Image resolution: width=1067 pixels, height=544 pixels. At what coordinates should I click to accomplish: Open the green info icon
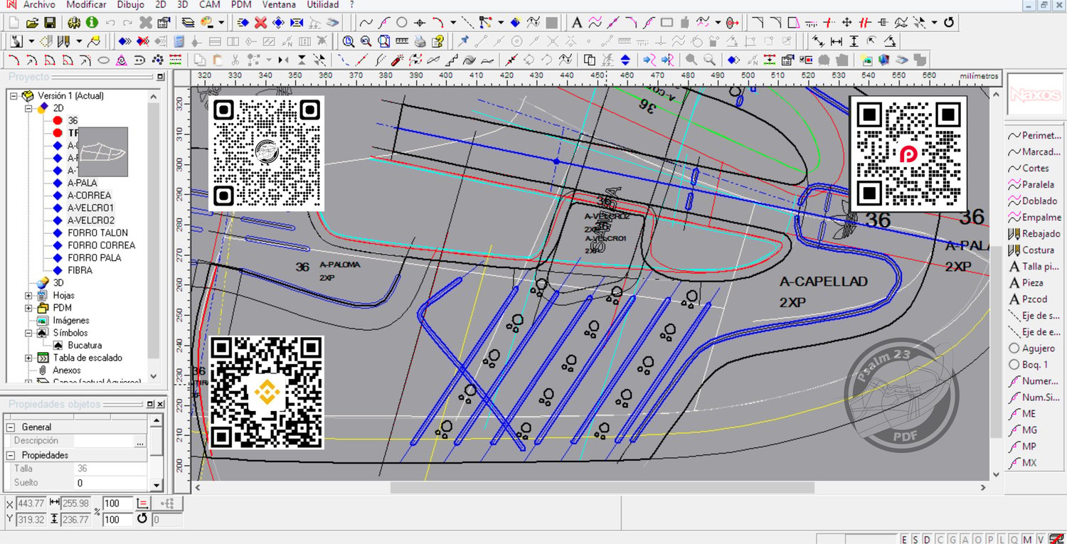(92, 23)
